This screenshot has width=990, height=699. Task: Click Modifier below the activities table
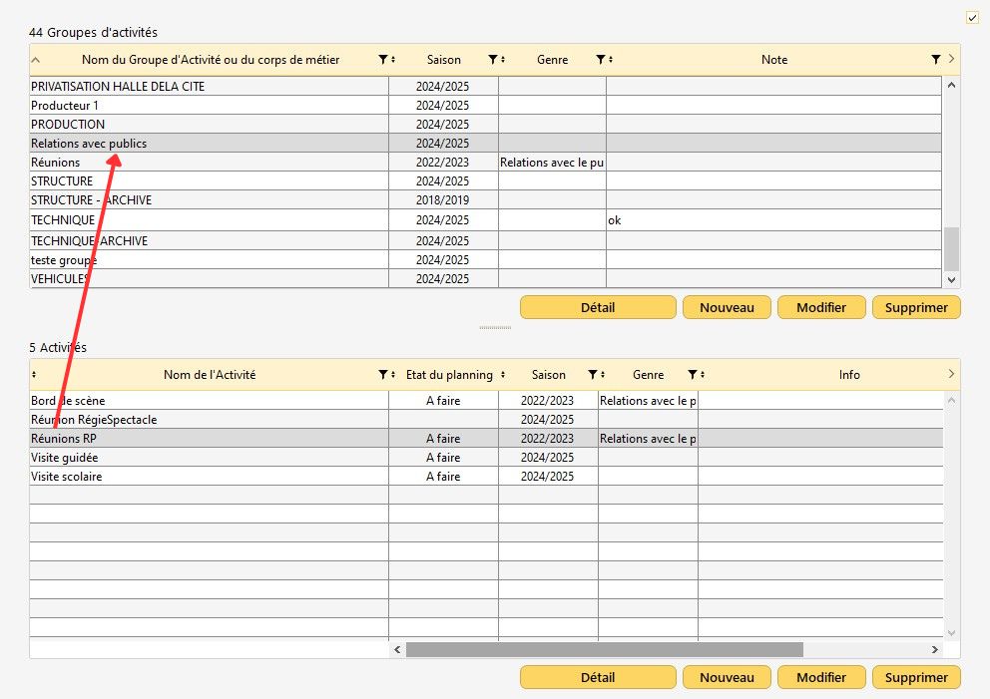[820, 677]
